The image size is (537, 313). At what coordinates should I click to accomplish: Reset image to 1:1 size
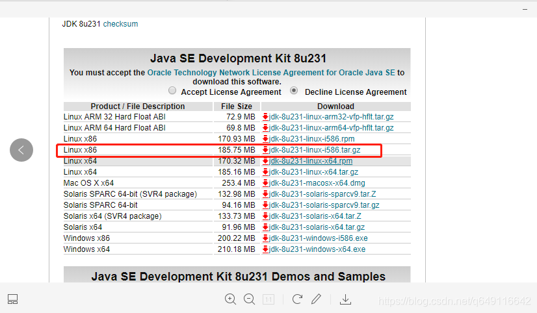268,299
